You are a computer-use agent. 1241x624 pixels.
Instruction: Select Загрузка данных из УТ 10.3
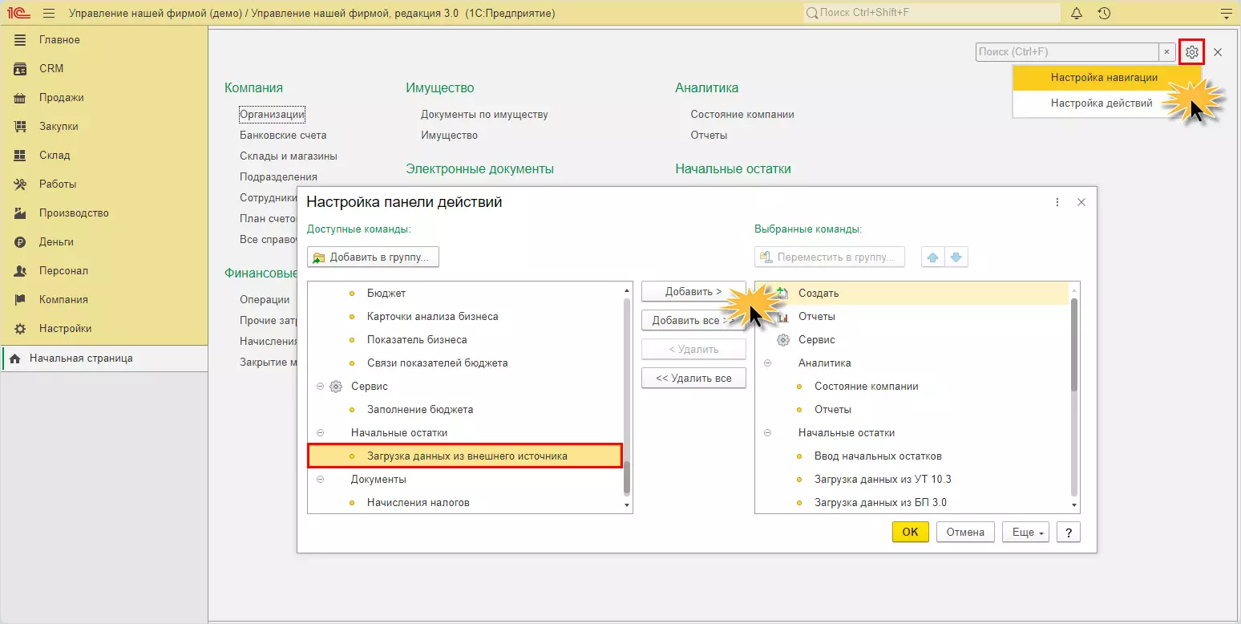[883, 479]
